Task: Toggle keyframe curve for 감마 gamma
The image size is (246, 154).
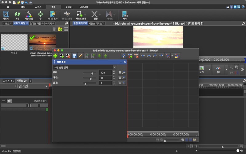Action: 124,83
